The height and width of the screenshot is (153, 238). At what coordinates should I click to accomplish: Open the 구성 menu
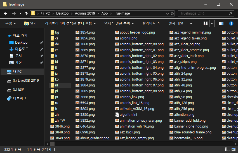point(10,23)
